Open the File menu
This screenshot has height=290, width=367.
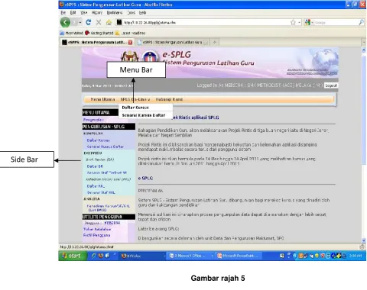point(63,12)
